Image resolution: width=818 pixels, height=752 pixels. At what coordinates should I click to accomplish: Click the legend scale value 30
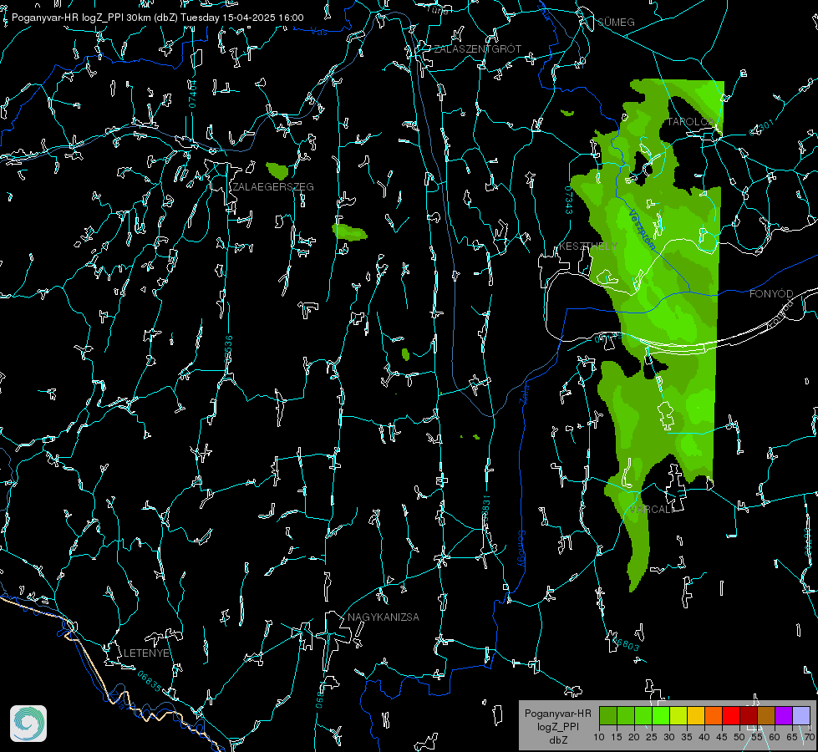(x=669, y=737)
